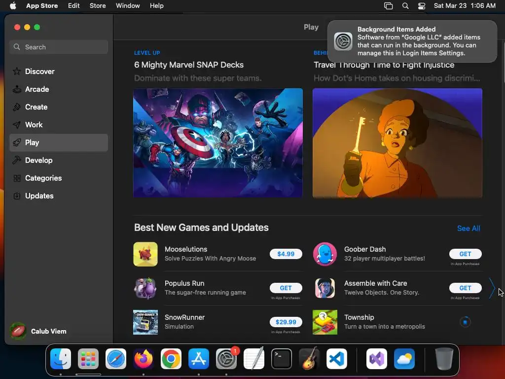
Task: Launch GarageBand from the Dock
Action: pos(309,359)
